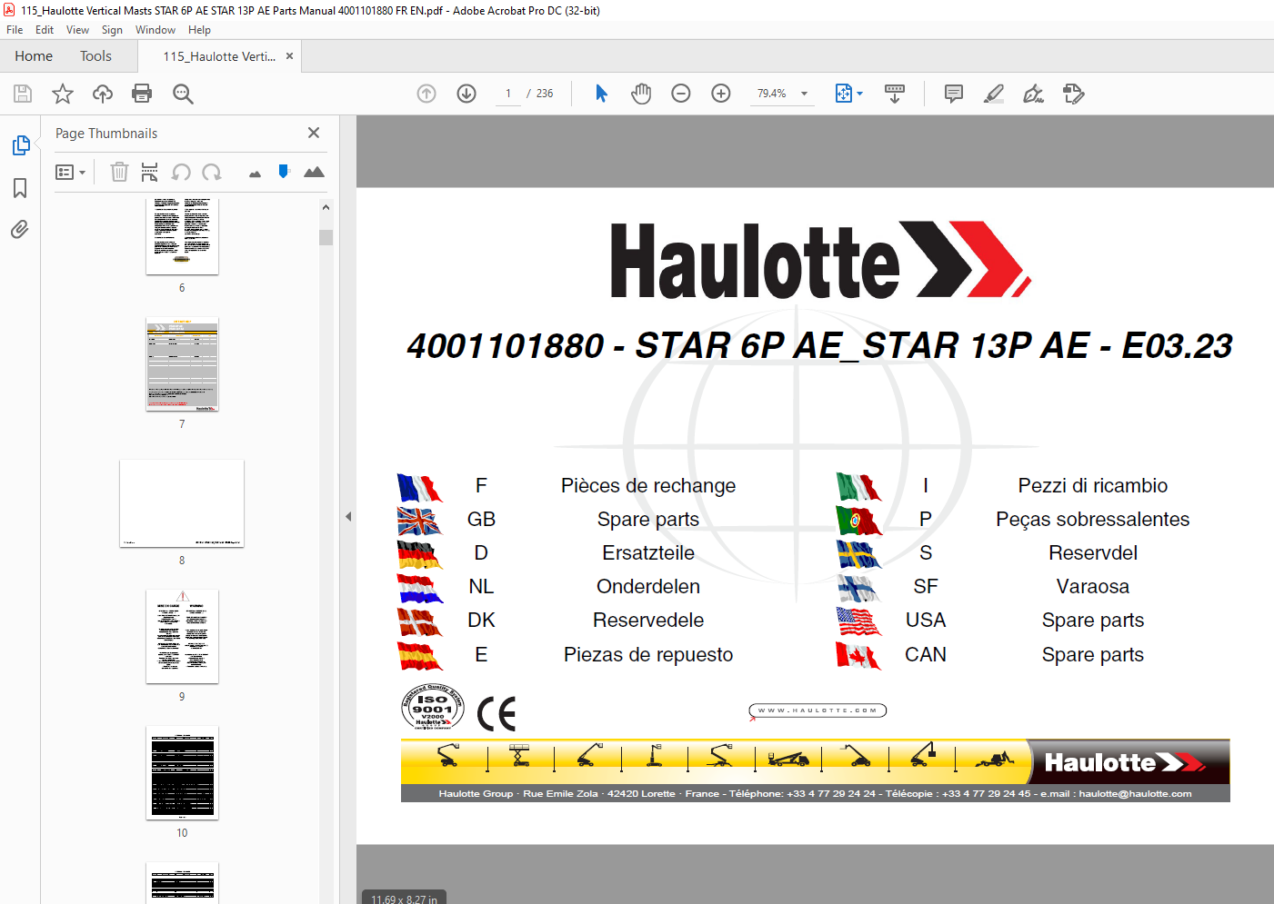Open the Help menu
Screen dimensions: 1274x904
pyautogui.click(x=199, y=30)
